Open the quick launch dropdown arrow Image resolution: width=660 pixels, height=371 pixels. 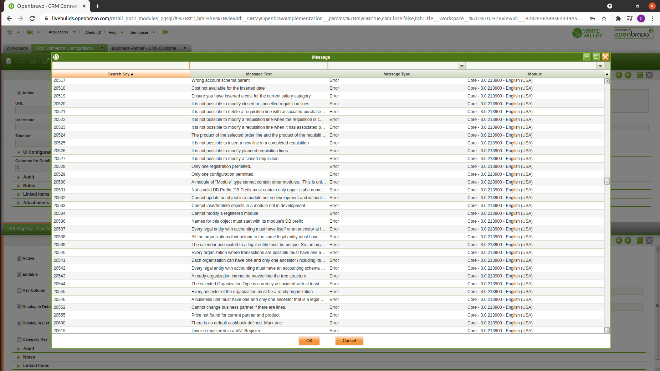39,32
